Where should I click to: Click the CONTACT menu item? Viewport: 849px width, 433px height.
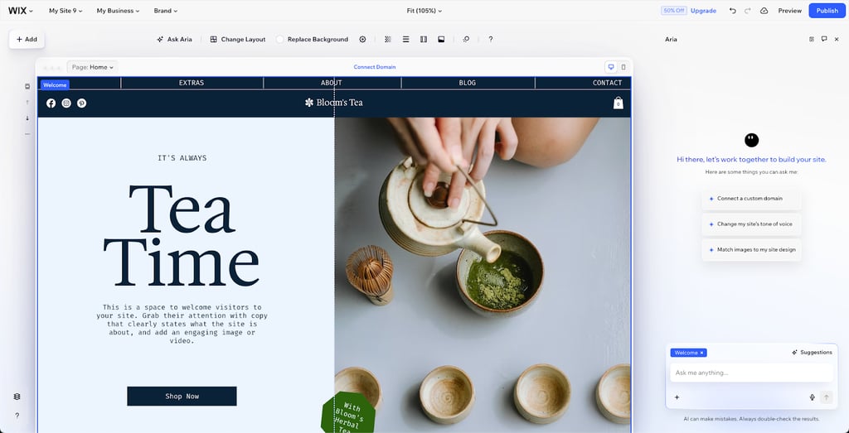pos(607,83)
